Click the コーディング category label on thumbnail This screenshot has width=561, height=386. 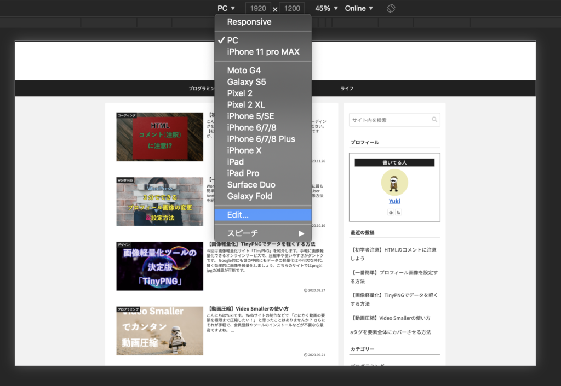pos(127,115)
